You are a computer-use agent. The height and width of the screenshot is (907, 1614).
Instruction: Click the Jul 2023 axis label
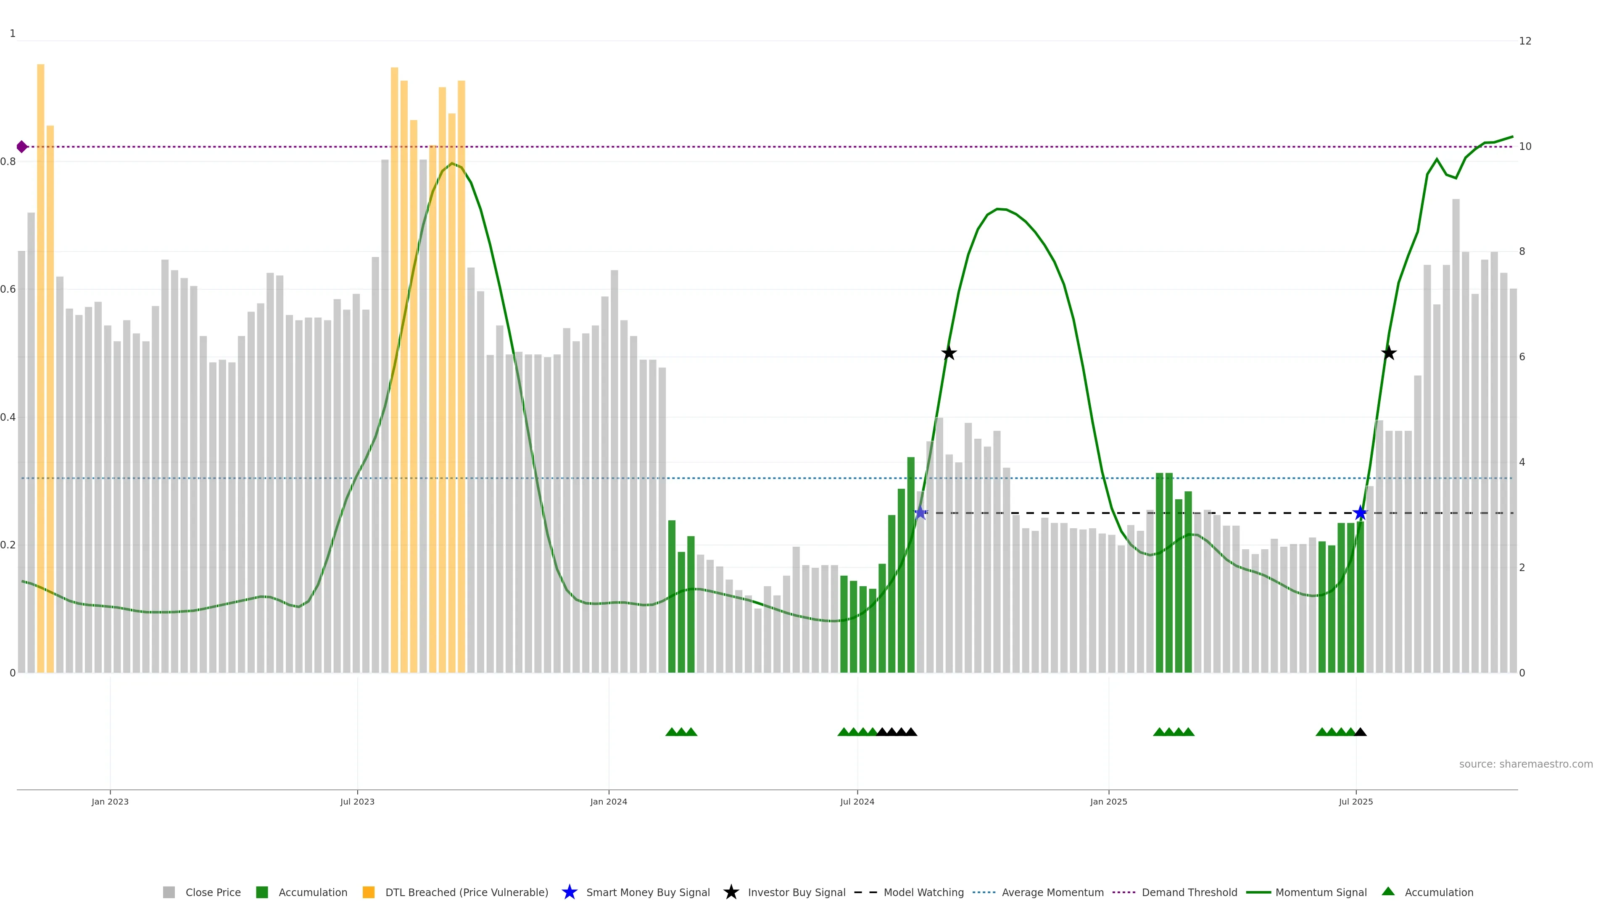coord(357,801)
